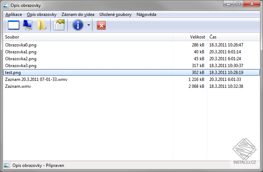Click the capture window toolbar icon
263x172 pixels.
[13, 25]
